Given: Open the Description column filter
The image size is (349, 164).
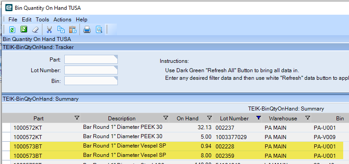Looking at the screenshot, I should [166, 118].
